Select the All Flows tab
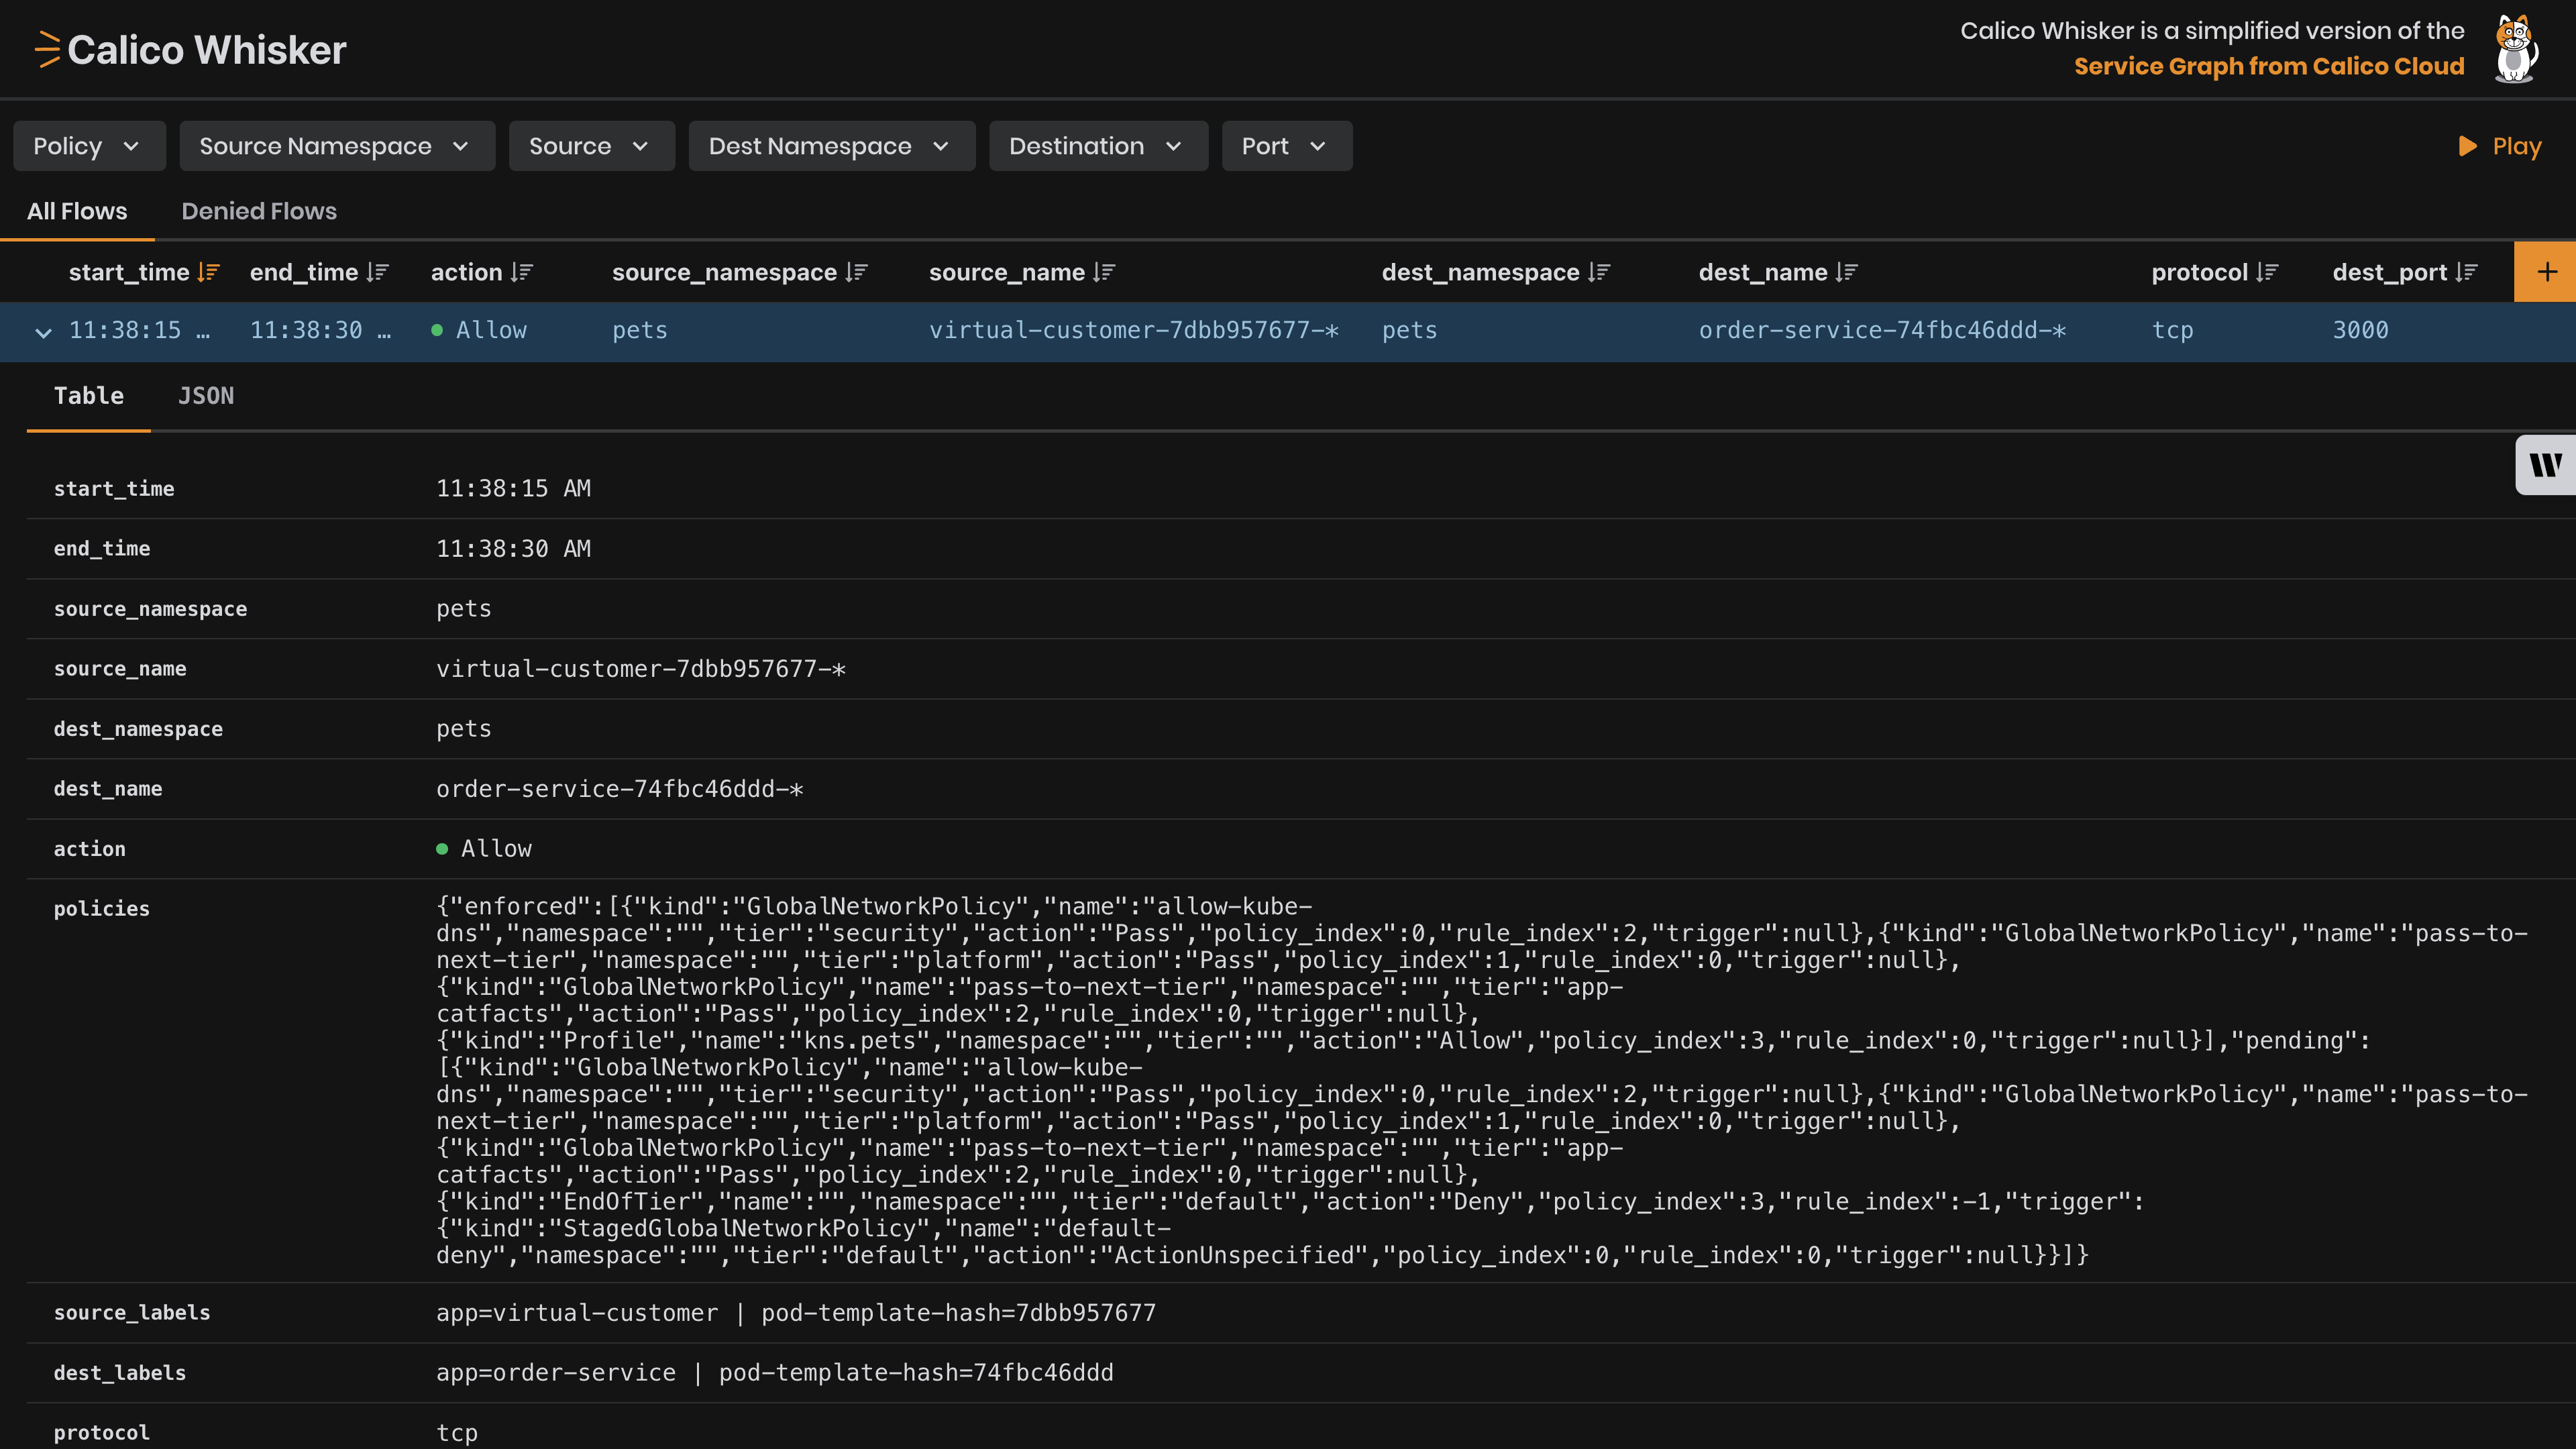 pos(77,211)
